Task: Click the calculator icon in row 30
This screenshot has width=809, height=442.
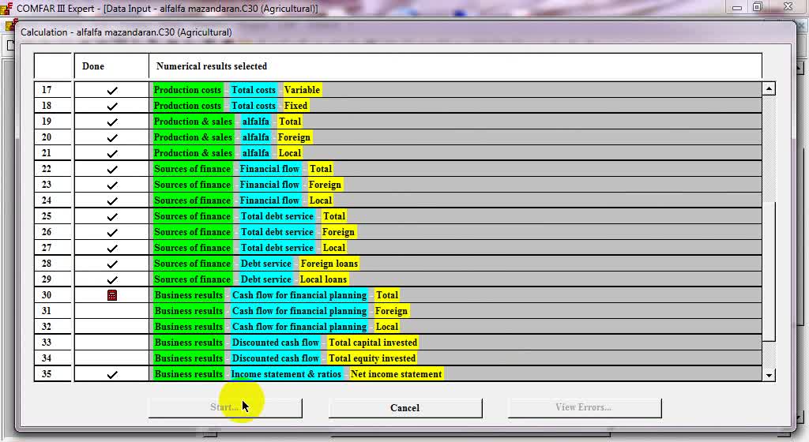Action: coord(112,295)
